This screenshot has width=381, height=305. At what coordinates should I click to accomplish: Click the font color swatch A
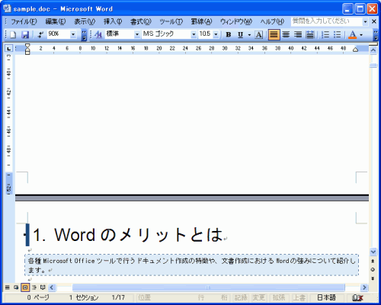(352, 34)
